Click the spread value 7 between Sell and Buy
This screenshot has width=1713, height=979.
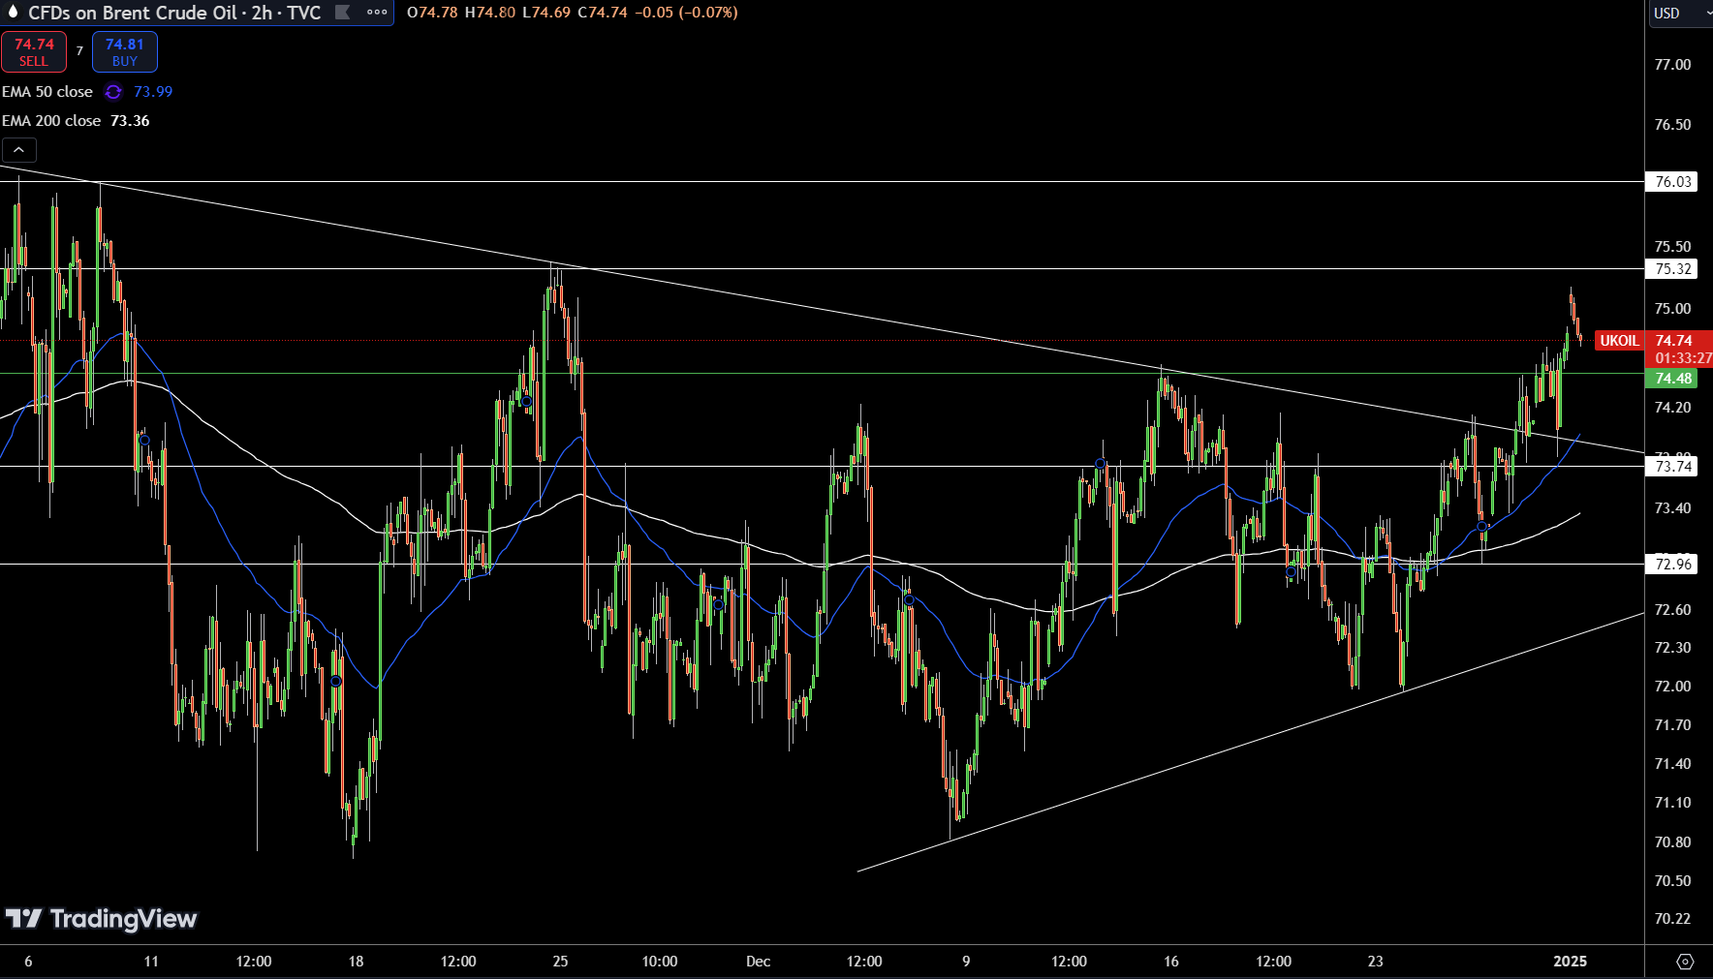[x=79, y=51]
